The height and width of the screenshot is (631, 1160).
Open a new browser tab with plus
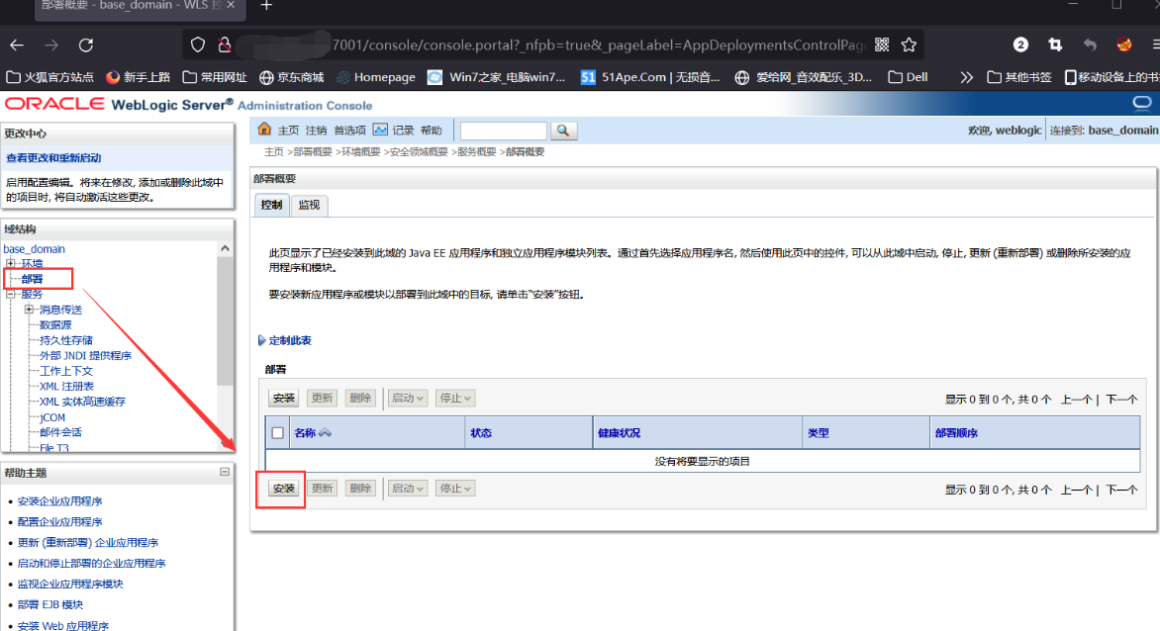point(266,6)
